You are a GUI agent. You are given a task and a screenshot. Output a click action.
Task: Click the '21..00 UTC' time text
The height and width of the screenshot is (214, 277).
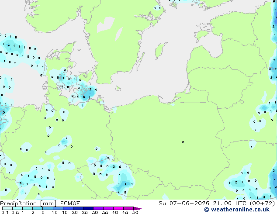click(x=229, y=204)
